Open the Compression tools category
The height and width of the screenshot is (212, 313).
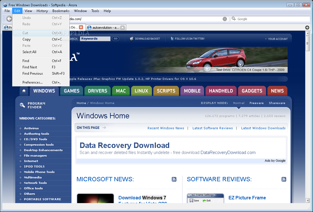(39, 145)
